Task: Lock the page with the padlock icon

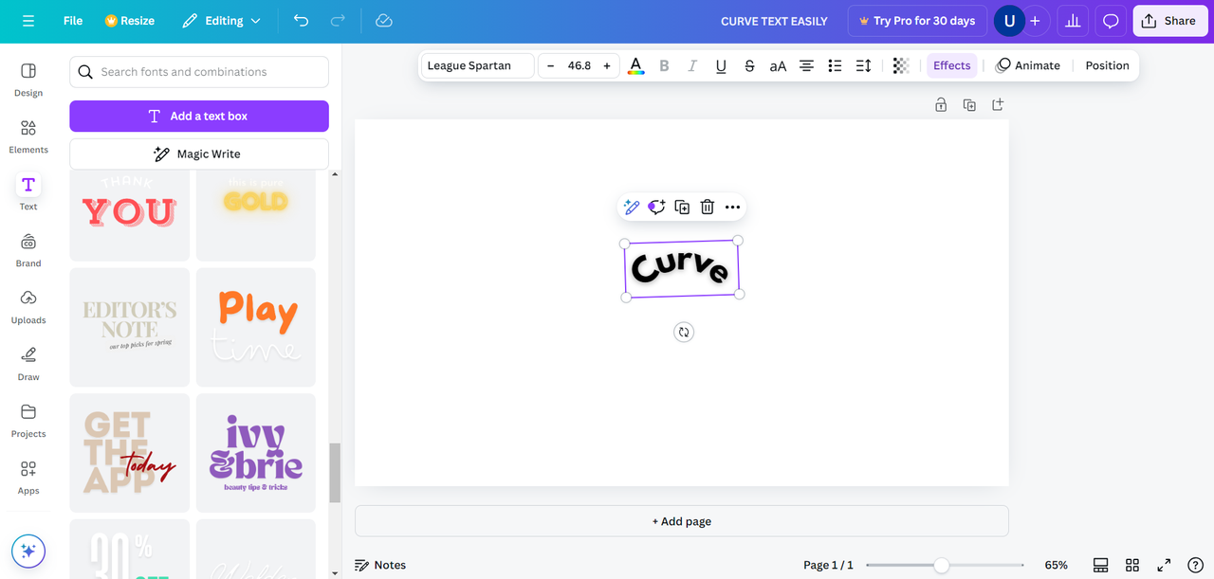Action: click(x=941, y=105)
